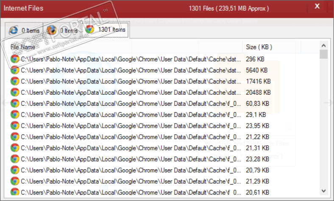Click the Chrome icon in the 21,22 KB row
This screenshot has height=201, width=334.
pos(15,137)
